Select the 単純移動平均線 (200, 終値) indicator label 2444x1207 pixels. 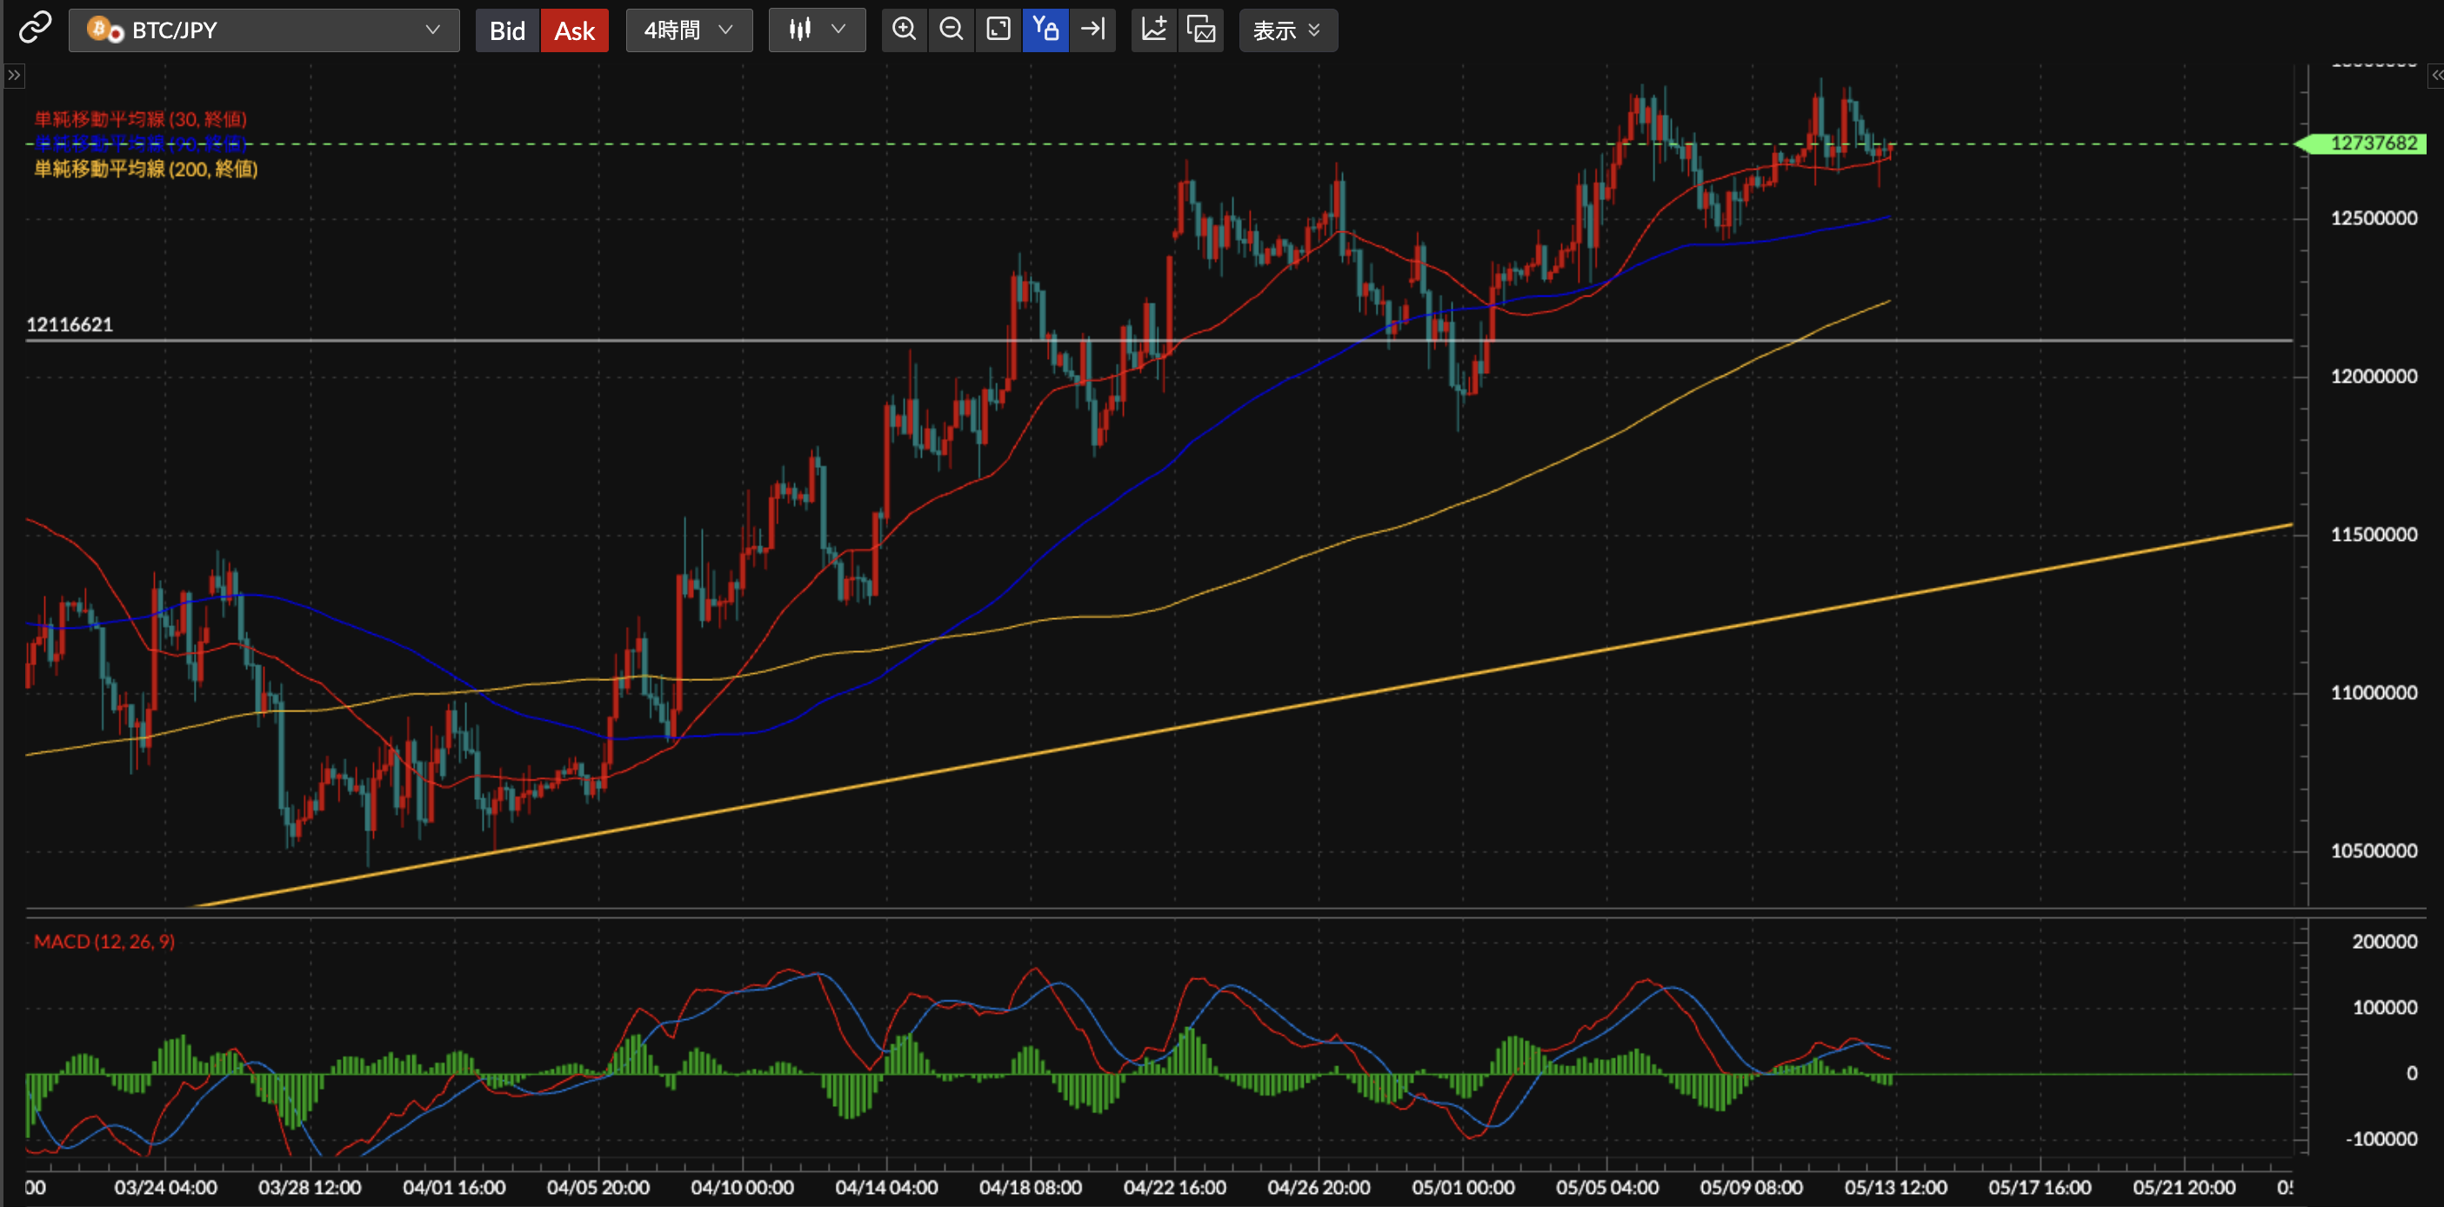146,169
